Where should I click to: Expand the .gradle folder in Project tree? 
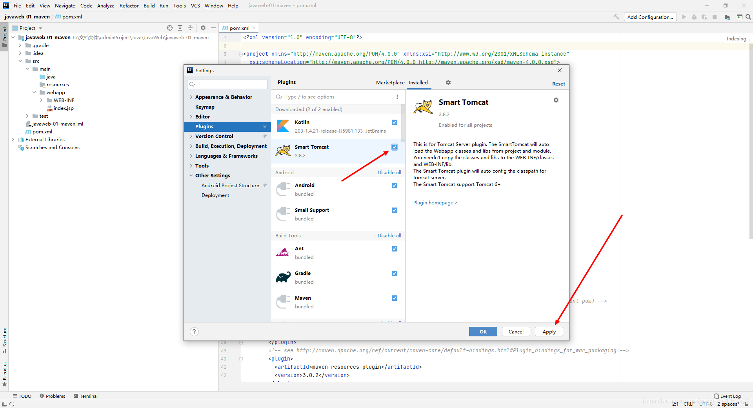tap(20, 46)
